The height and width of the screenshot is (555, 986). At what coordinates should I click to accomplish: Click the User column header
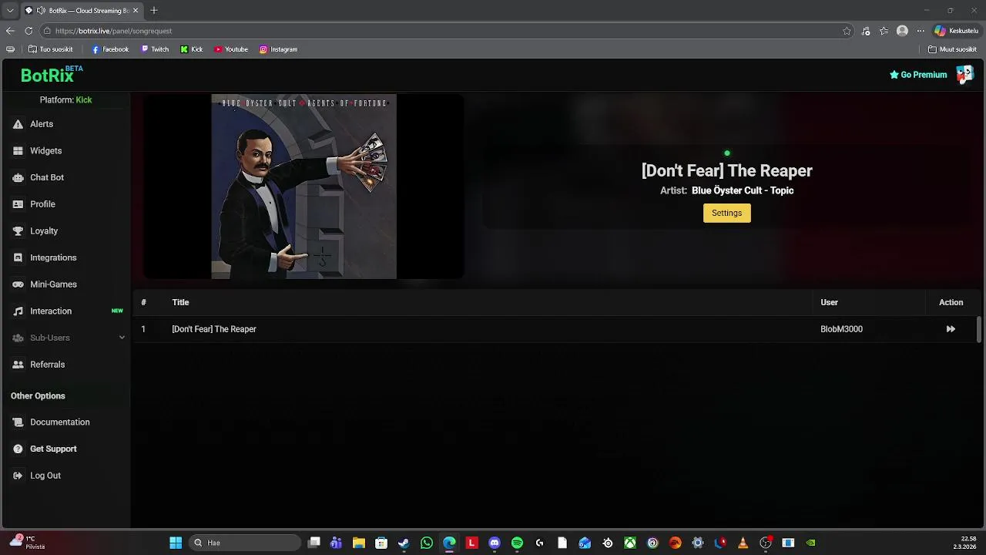pos(829,302)
